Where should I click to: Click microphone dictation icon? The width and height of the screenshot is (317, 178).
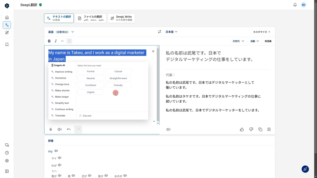50,129
